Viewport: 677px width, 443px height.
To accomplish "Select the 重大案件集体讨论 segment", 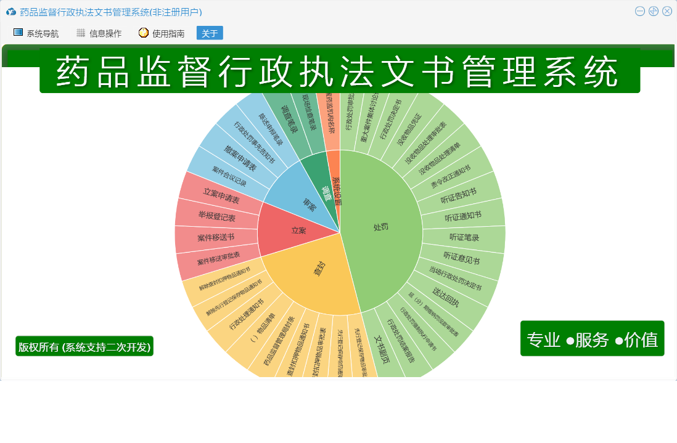I will coord(368,117).
